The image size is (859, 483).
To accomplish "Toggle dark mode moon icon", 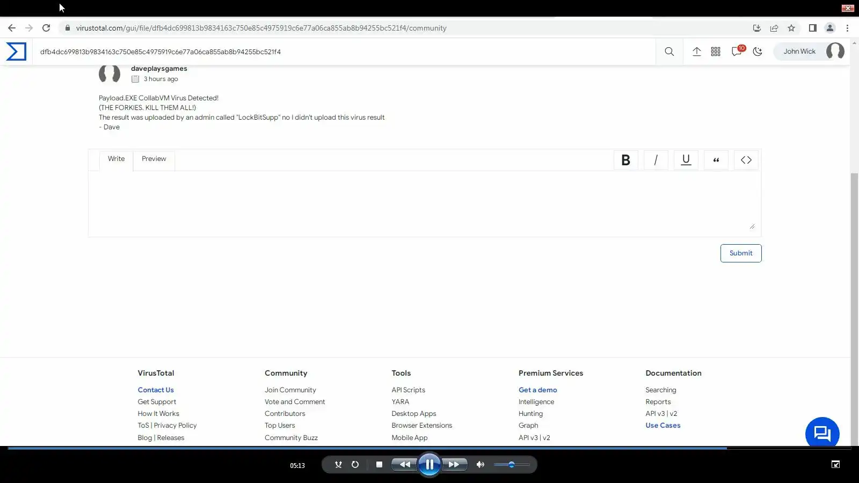I will coord(758,52).
